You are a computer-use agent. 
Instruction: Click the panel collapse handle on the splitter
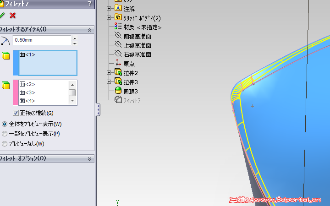pos(98,109)
